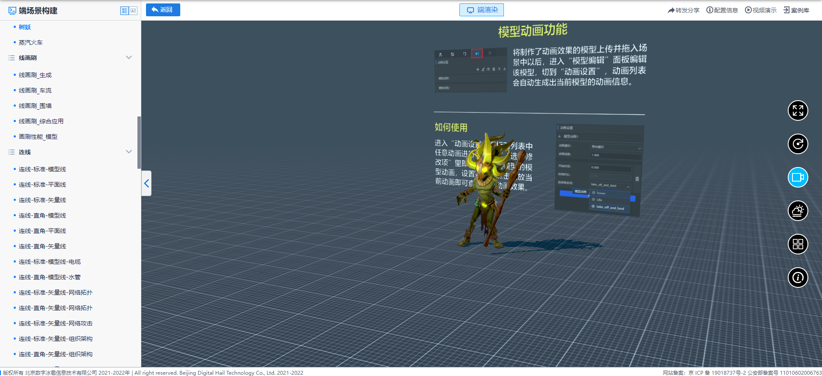Open 案例库 case library link
Viewport: 822px width, 376px height.
(796, 10)
